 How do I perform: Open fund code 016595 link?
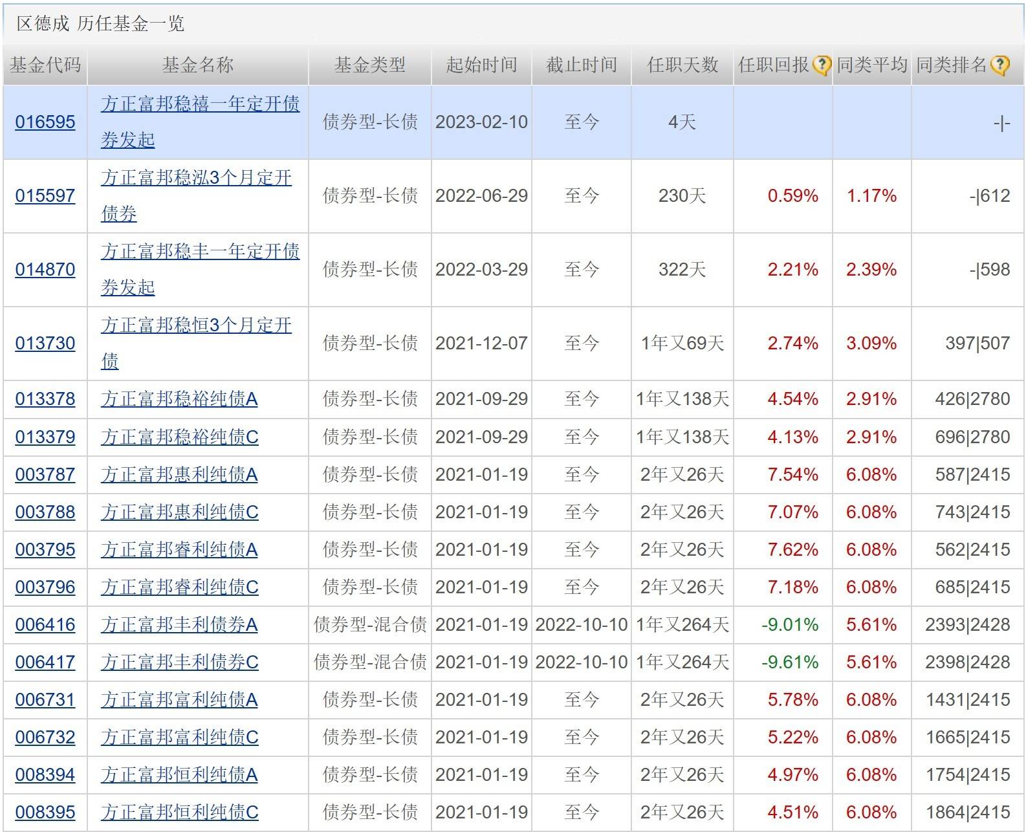(45, 122)
